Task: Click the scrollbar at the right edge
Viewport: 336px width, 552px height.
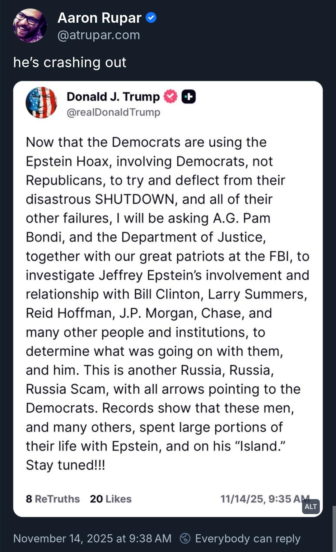Action: (334, 529)
